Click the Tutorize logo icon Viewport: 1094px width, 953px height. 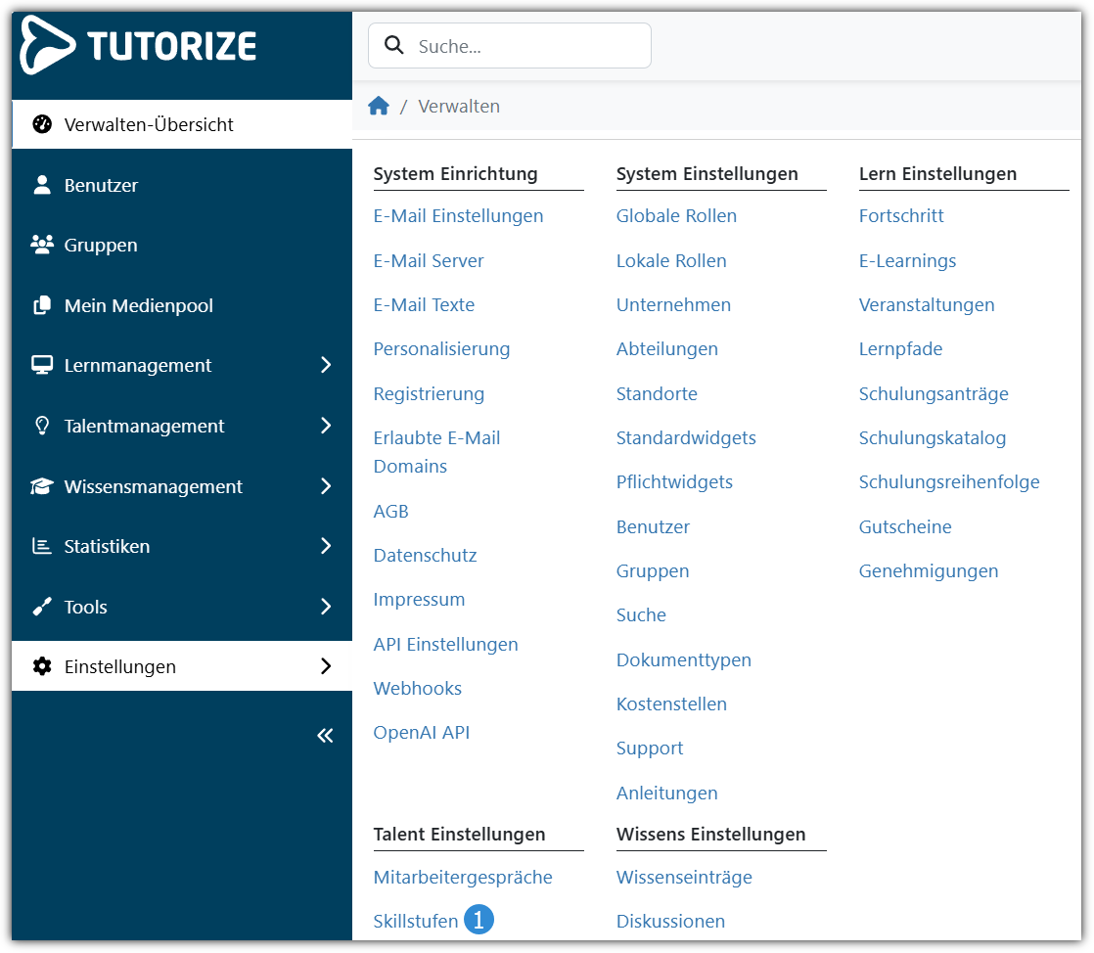(x=47, y=46)
